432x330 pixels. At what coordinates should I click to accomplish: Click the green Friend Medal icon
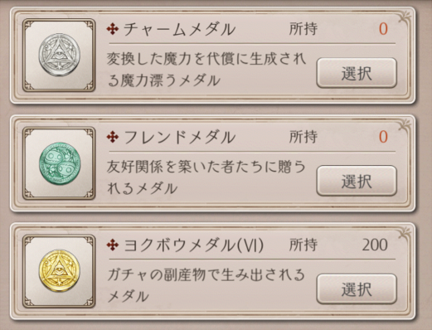[59, 163]
